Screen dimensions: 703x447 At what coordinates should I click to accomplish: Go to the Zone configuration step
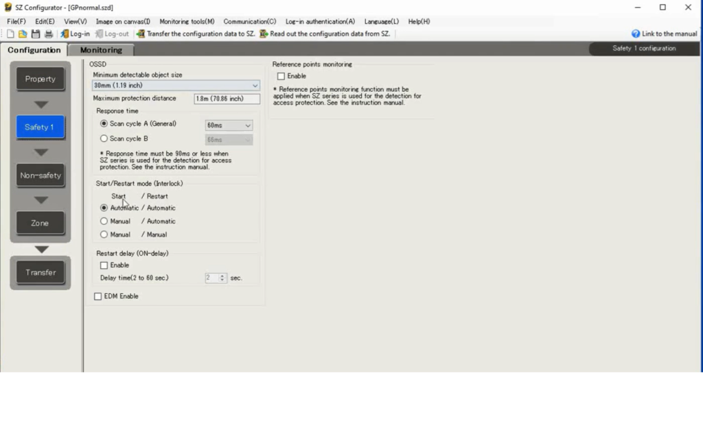click(40, 223)
